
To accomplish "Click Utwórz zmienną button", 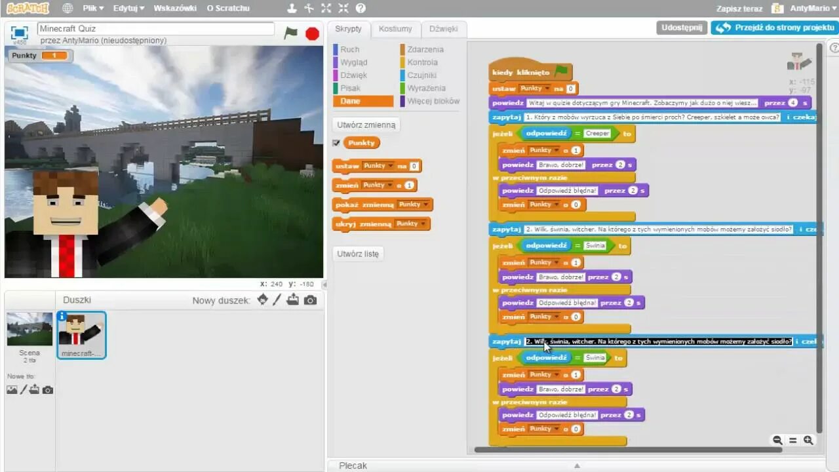I will pos(366,125).
